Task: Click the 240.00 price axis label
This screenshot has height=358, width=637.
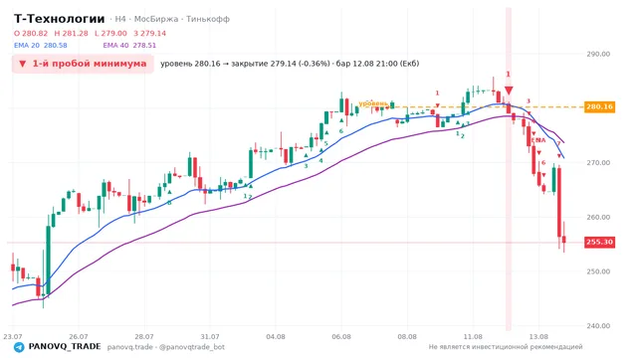Action: [x=598, y=325]
